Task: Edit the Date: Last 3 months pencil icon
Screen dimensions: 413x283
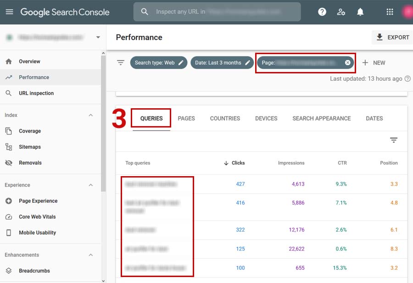Action: (247, 63)
